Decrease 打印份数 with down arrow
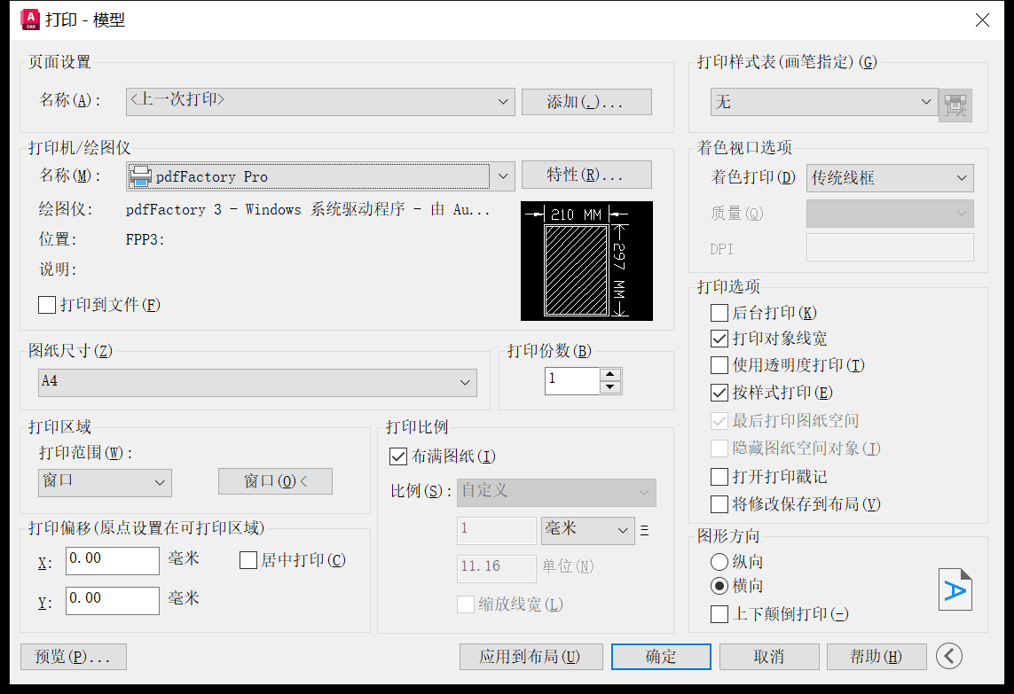 tap(610, 387)
